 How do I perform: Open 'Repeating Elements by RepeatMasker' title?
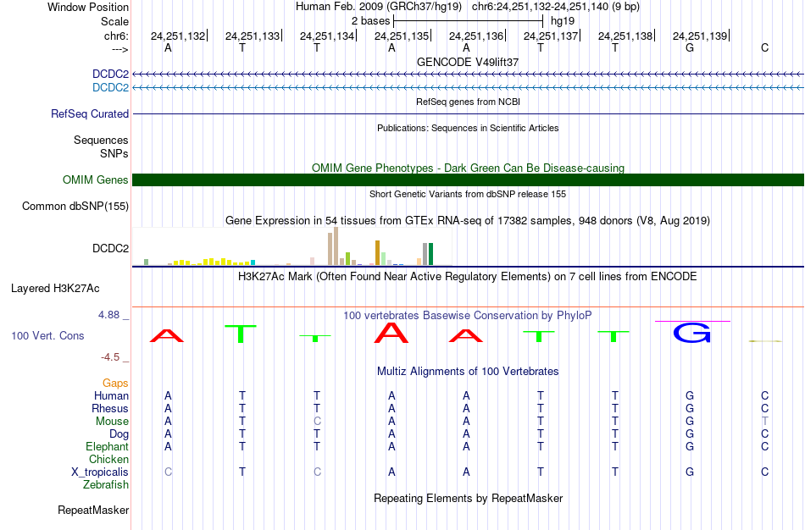(468, 498)
